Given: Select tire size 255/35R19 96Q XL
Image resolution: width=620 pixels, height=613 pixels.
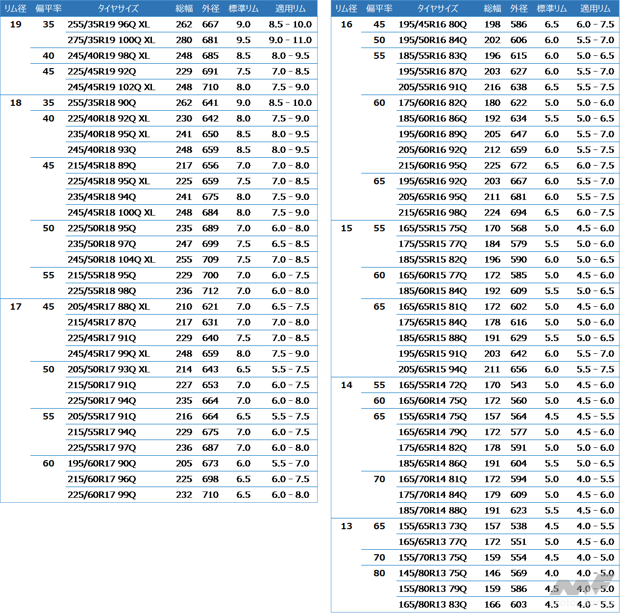Looking at the screenshot, I should [109, 24].
